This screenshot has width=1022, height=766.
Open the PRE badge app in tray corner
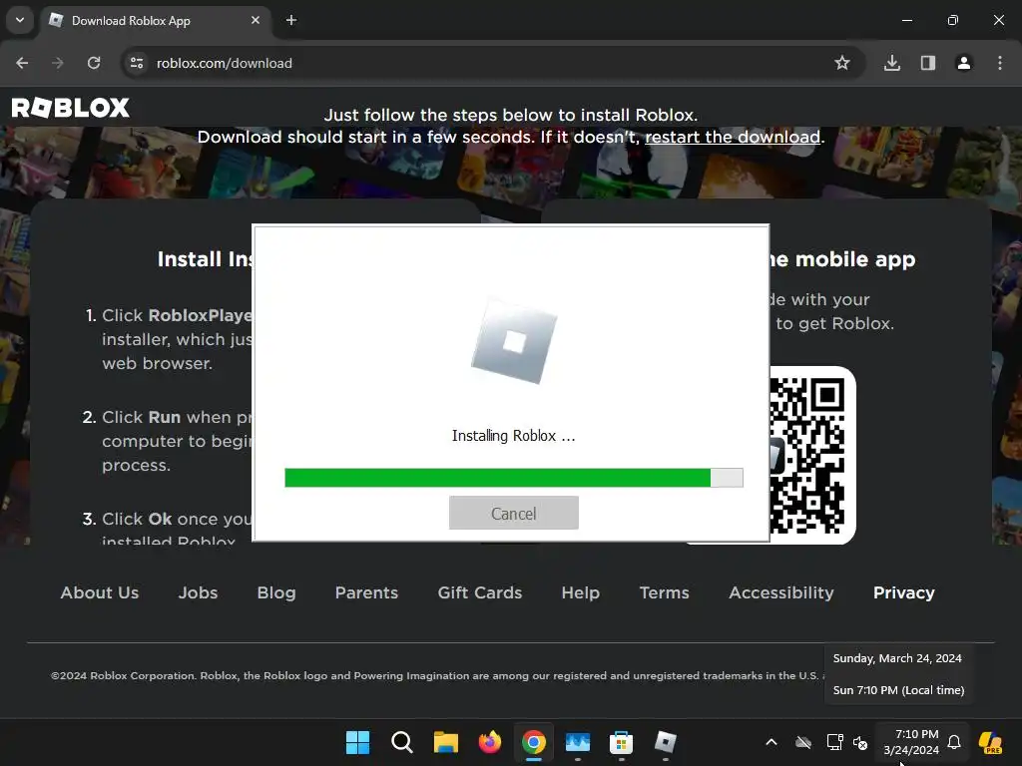pyautogui.click(x=991, y=742)
